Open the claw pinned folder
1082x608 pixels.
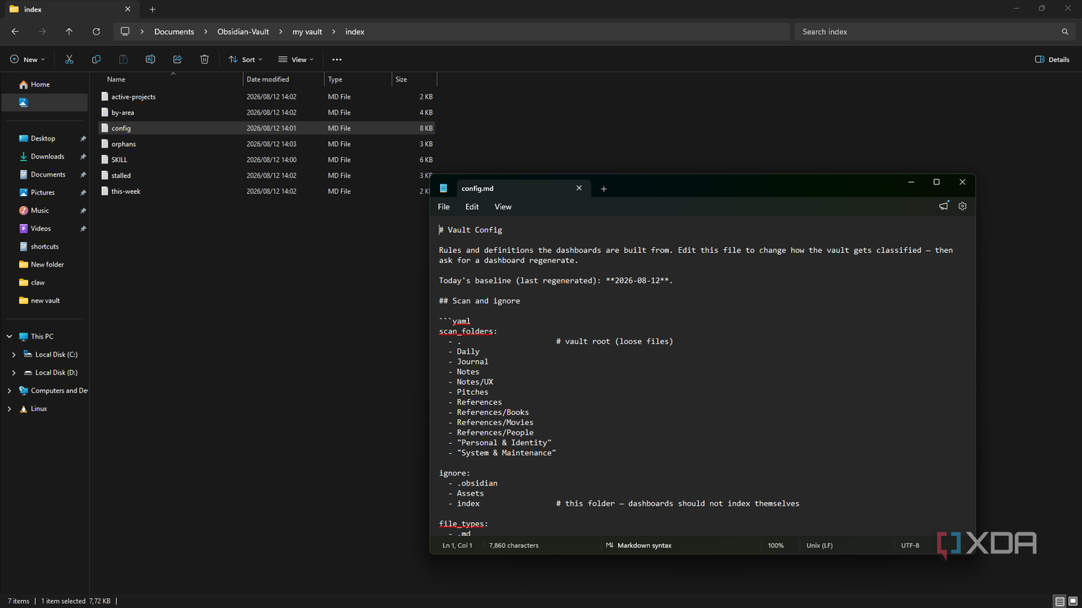45,282
